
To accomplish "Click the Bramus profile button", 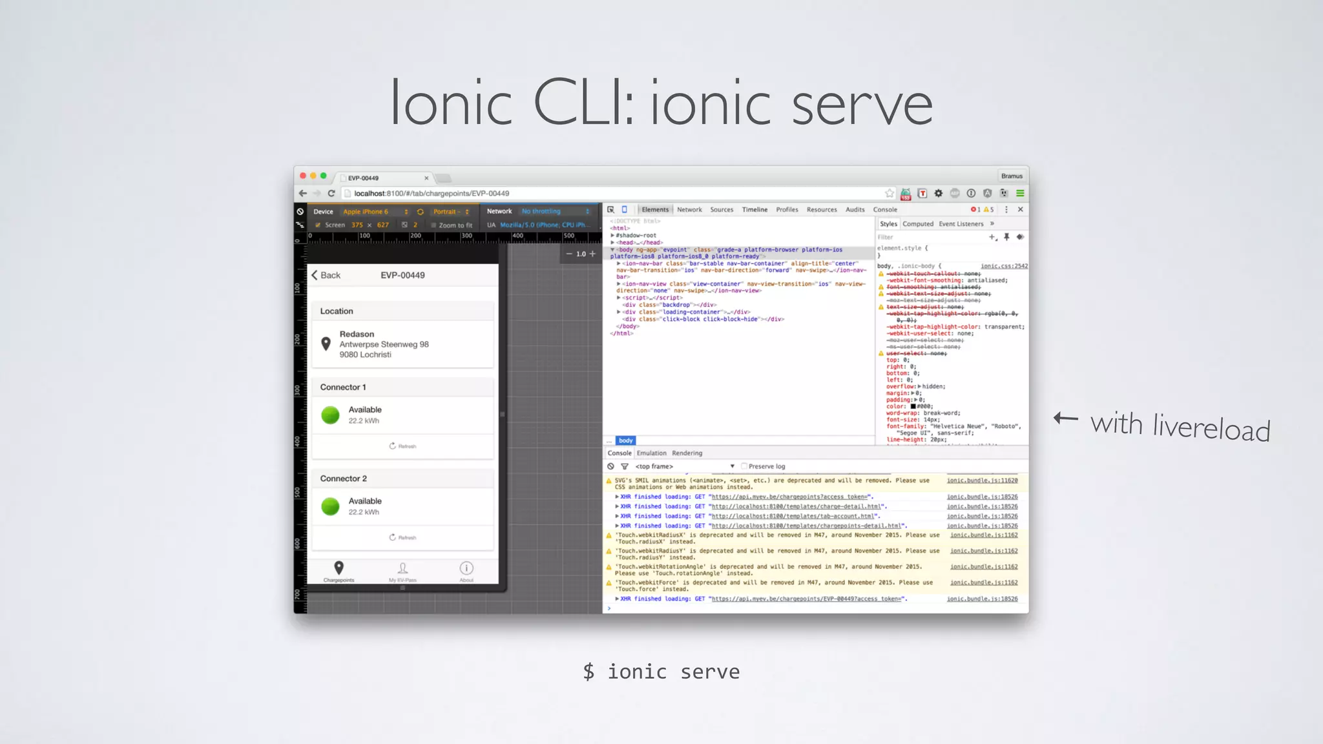I will coord(1012,176).
